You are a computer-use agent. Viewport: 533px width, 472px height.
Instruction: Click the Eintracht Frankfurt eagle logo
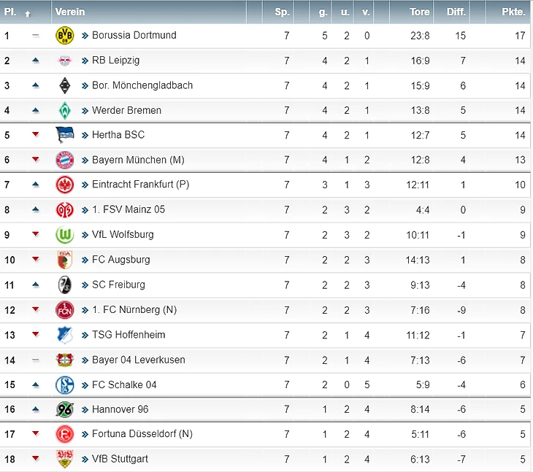tap(65, 185)
